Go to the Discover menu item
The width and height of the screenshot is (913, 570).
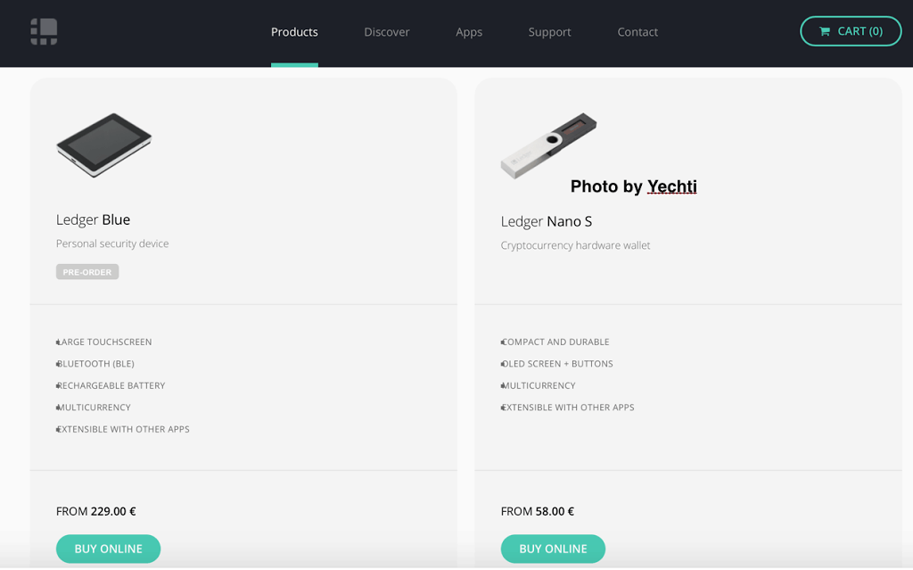click(x=387, y=32)
